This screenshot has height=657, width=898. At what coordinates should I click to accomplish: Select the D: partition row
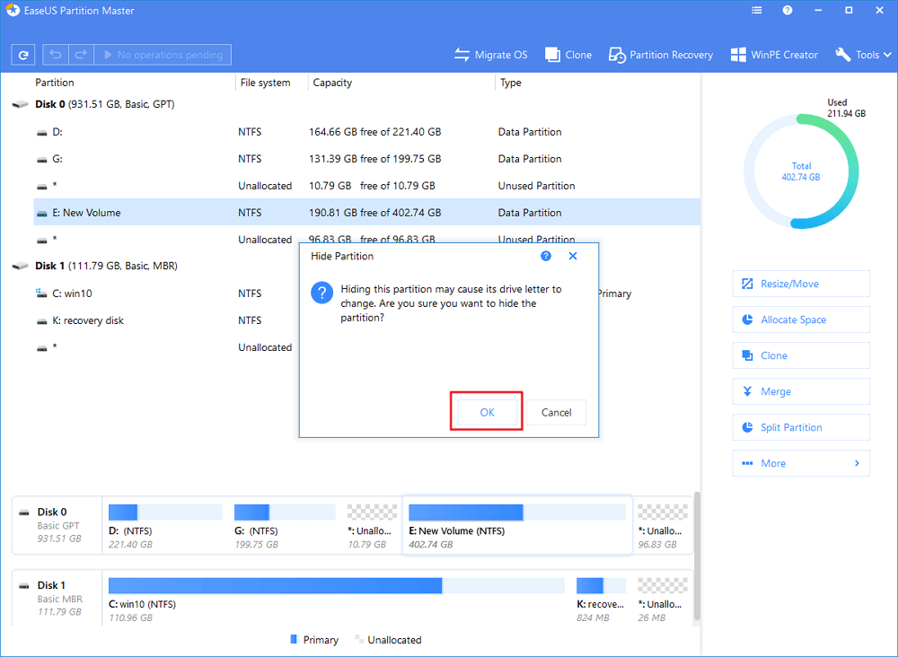(x=366, y=132)
